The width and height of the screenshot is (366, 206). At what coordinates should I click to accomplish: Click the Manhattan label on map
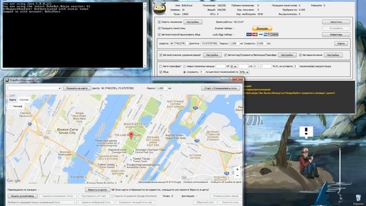pyautogui.click(x=134, y=125)
